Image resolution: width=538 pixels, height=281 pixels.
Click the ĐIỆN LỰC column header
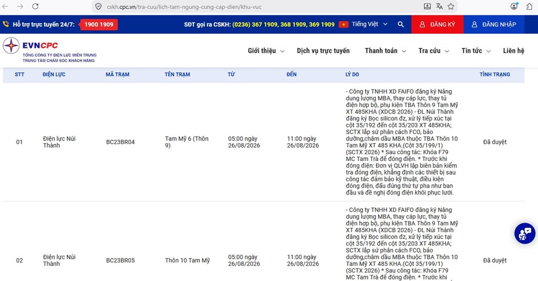point(54,74)
